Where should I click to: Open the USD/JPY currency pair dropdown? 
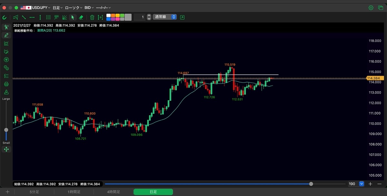pyautogui.click(x=35, y=8)
